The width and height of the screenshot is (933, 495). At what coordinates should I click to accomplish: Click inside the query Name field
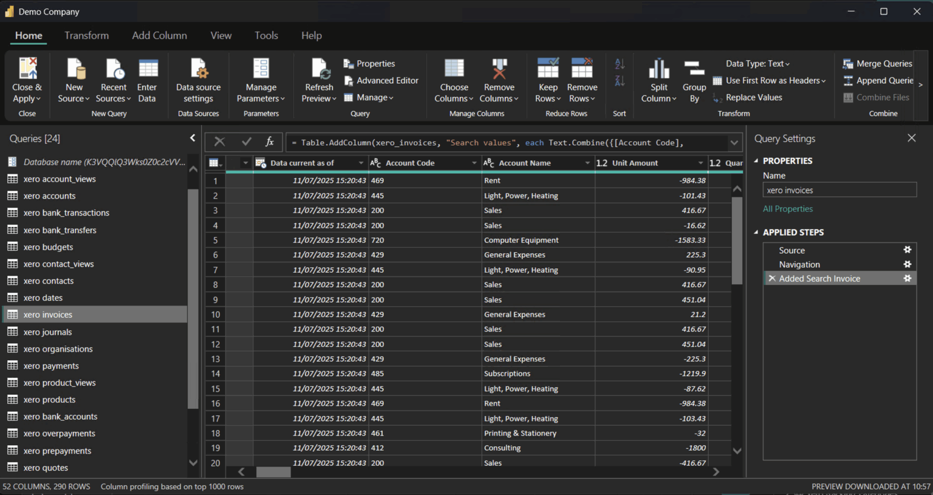coord(839,189)
